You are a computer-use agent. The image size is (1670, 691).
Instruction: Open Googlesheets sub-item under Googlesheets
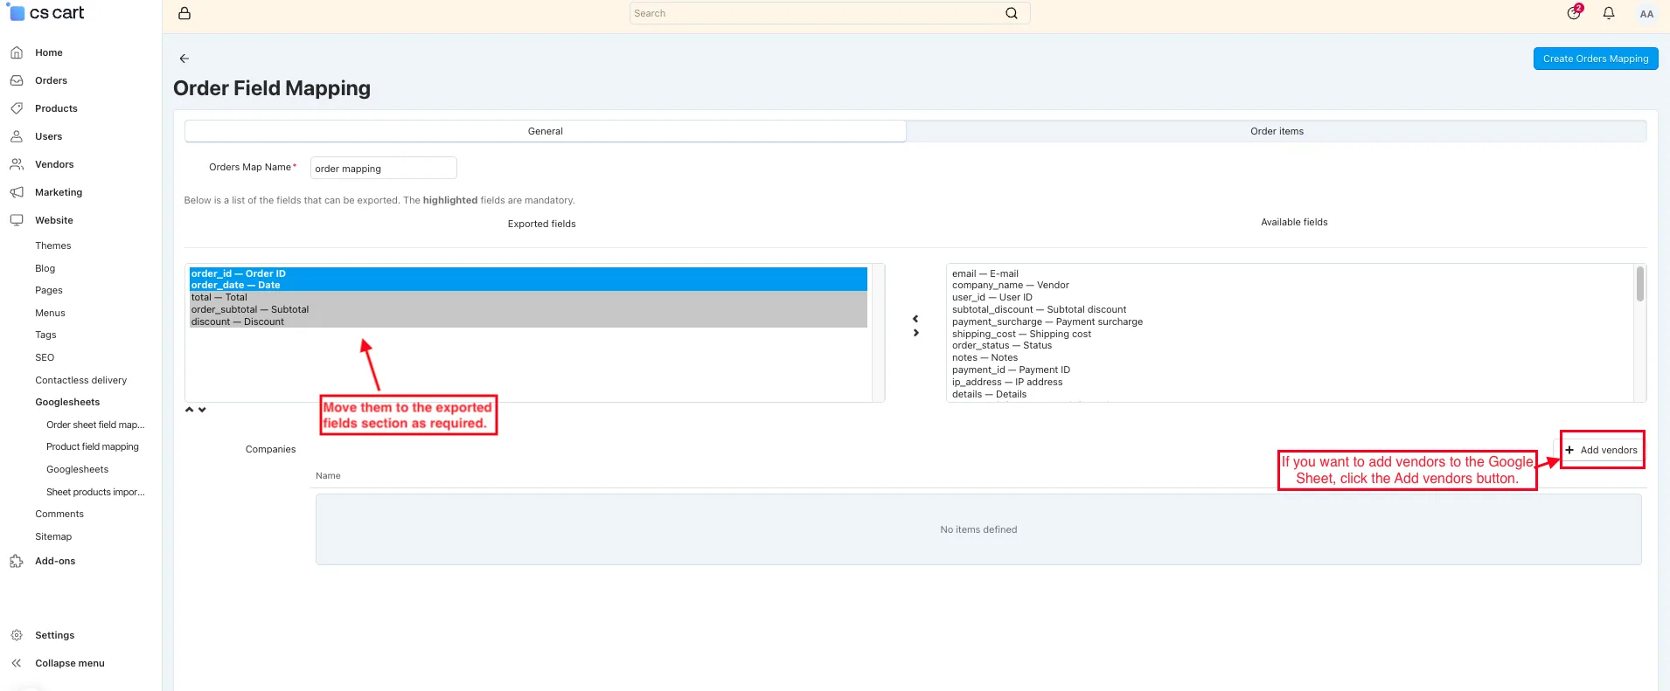click(78, 469)
